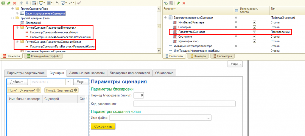Screen dimensions: 305x136
Task: Click the folder icon of ГруппаСценарииЛево
Action: [17, 9]
